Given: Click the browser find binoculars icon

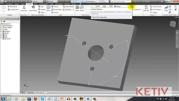Looking at the screenshot, I should 4,21.
